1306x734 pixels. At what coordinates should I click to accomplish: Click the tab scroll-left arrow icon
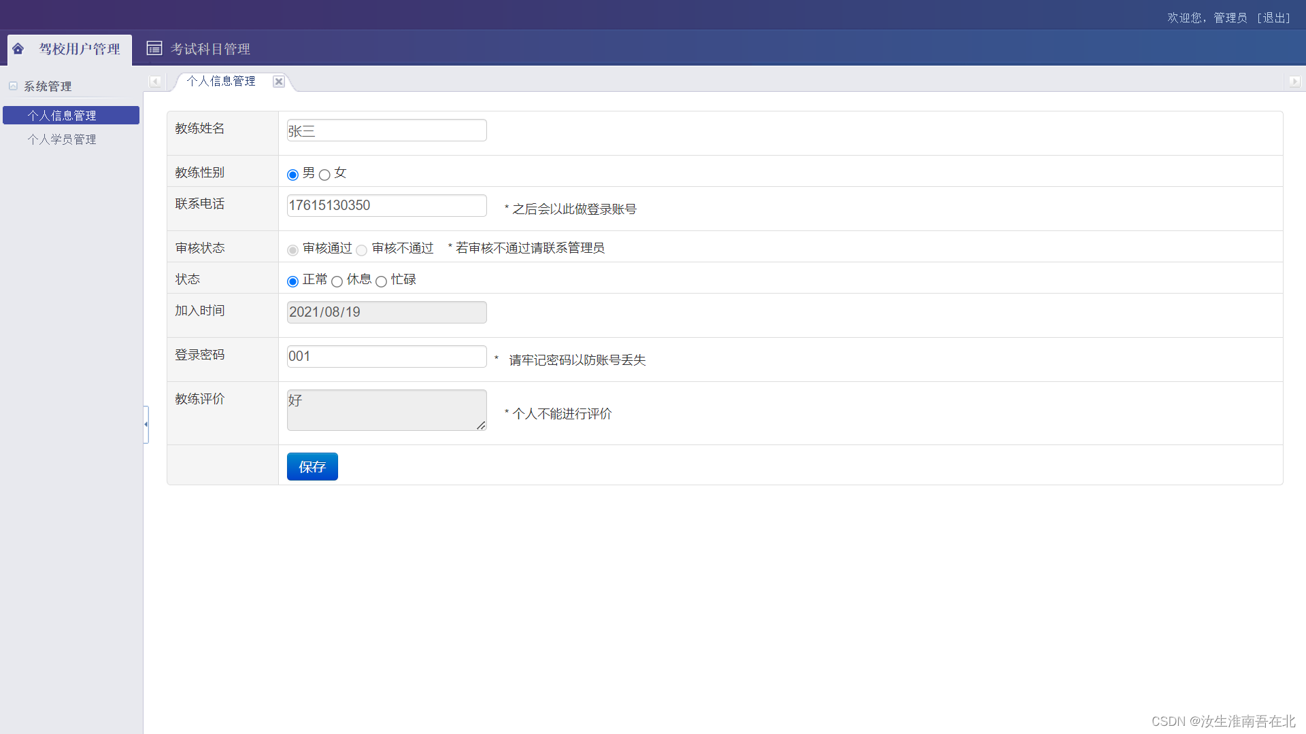[x=156, y=82]
